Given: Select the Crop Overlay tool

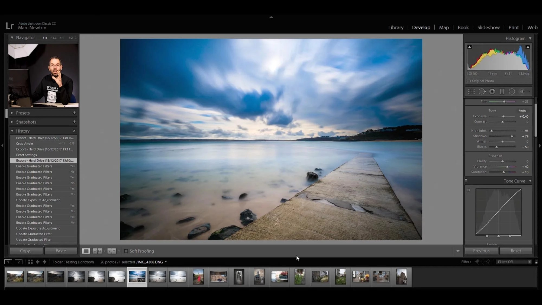Looking at the screenshot, I should tap(472, 92).
